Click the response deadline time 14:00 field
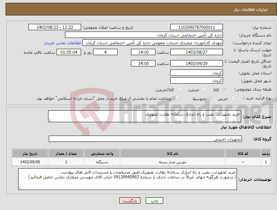The width and height of the screenshot is (277, 210). (x=143, y=52)
